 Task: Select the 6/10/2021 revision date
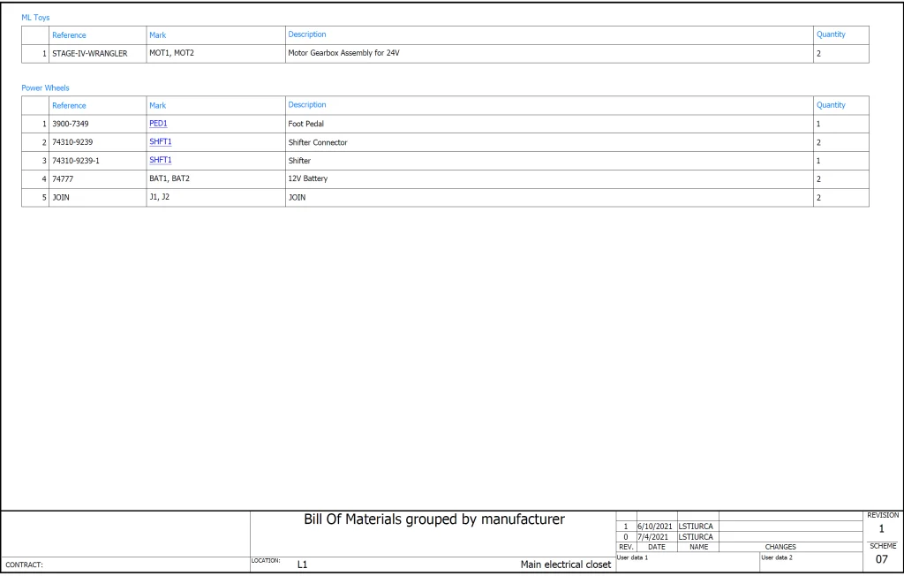[x=655, y=527]
